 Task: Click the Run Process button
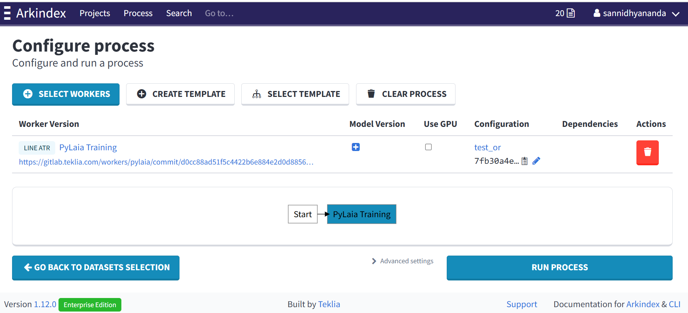pyautogui.click(x=559, y=267)
